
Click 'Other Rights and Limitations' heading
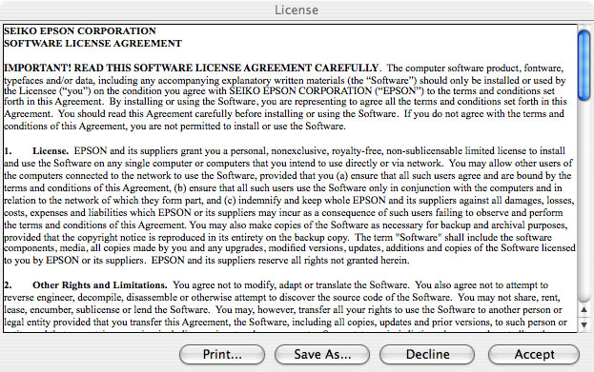[99, 285]
